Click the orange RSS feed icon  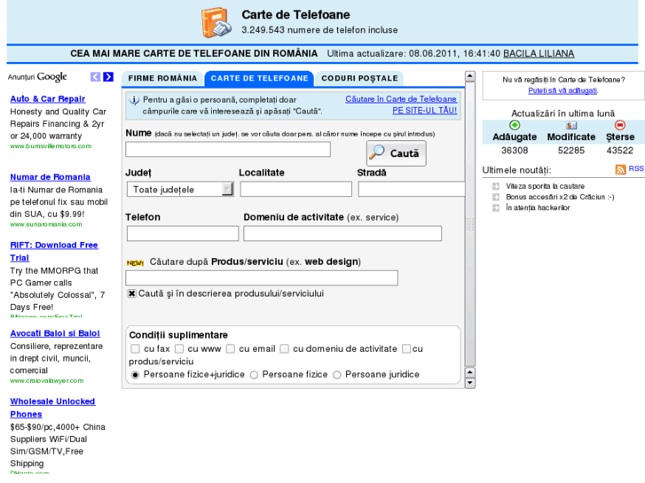[620, 169]
